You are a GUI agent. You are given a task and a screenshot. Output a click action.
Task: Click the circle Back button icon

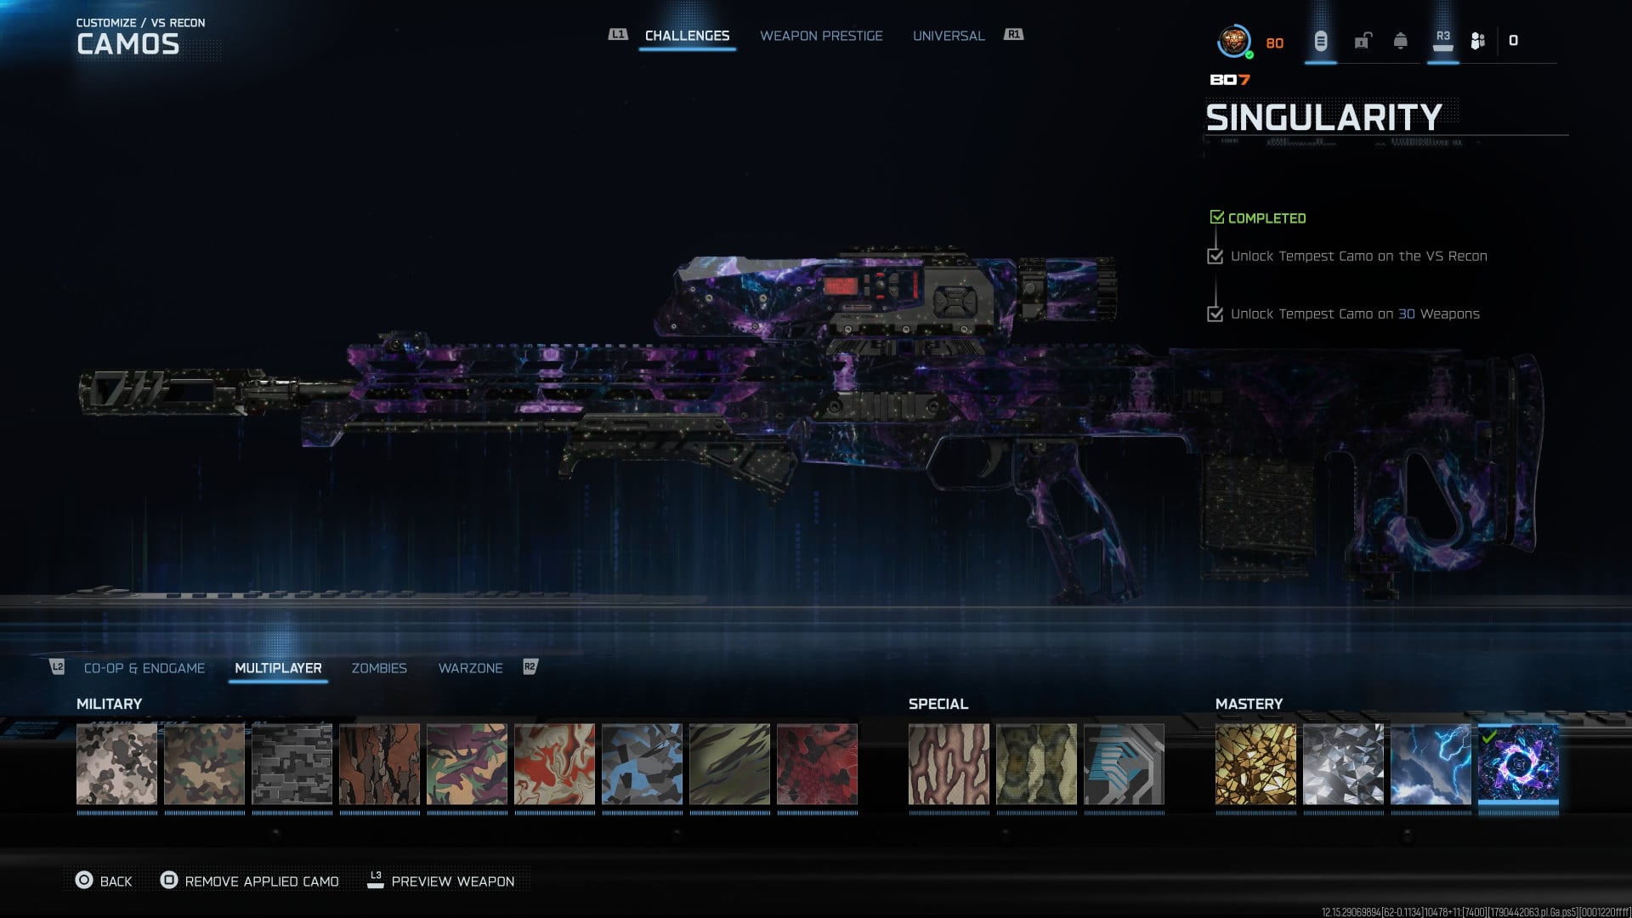(83, 881)
